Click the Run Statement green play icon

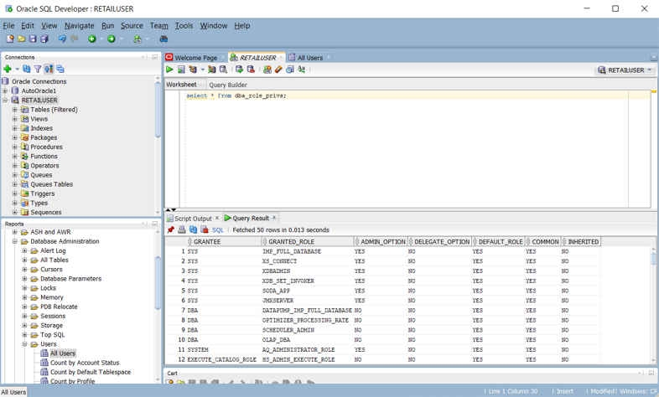pyautogui.click(x=170, y=70)
